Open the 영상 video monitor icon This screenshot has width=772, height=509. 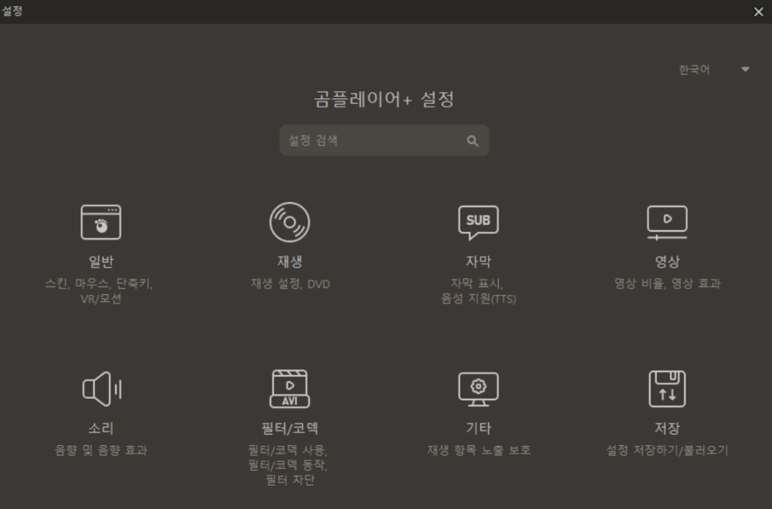667,222
